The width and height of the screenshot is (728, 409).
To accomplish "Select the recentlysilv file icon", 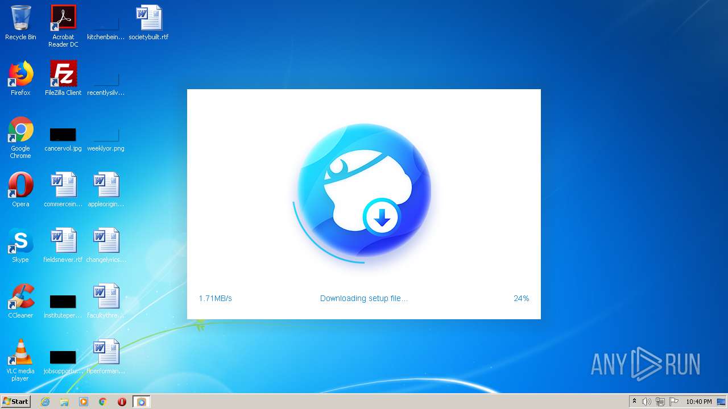I will (106, 82).
